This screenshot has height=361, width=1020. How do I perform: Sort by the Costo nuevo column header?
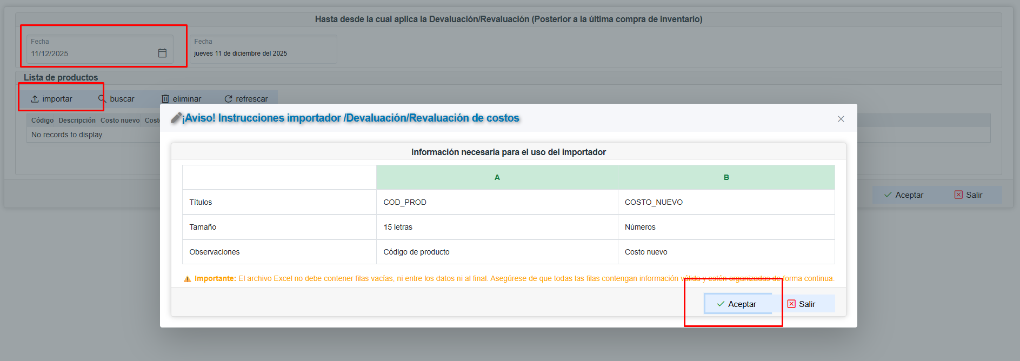[x=120, y=121]
